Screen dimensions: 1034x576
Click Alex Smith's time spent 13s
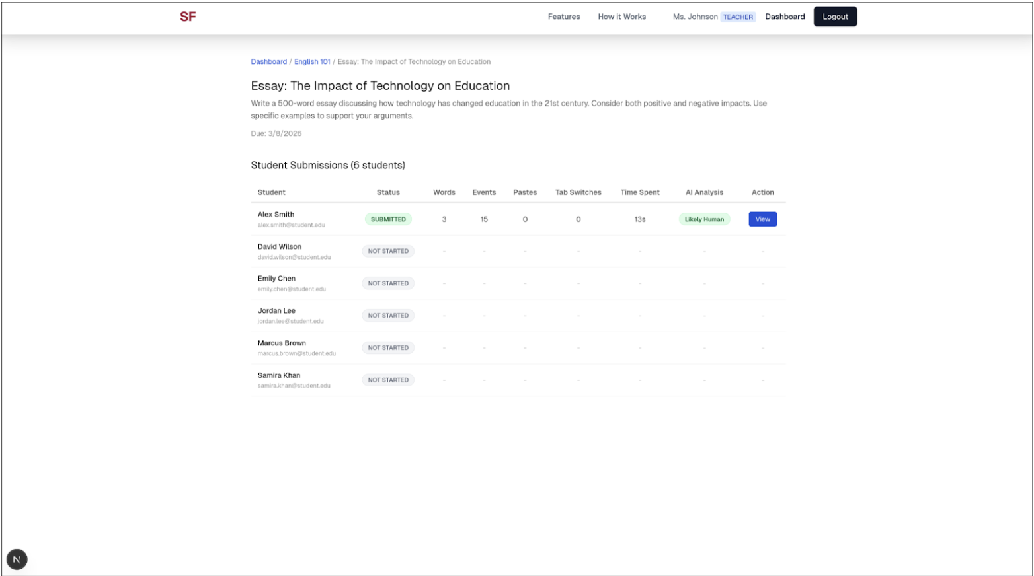(x=640, y=219)
